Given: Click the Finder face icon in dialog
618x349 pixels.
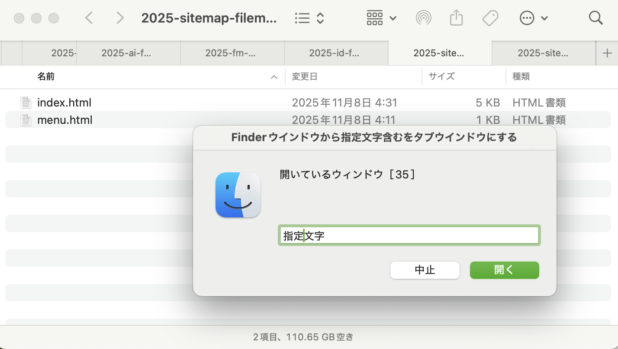Looking at the screenshot, I should (238, 195).
